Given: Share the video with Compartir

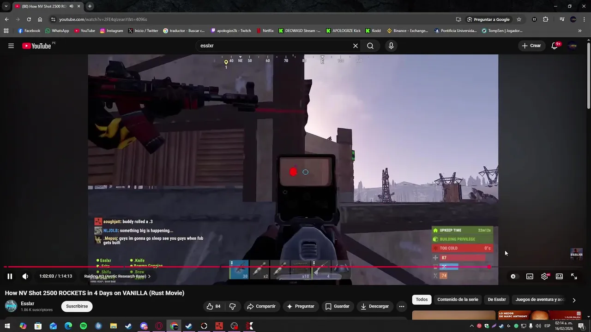Looking at the screenshot, I should [261, 306].
